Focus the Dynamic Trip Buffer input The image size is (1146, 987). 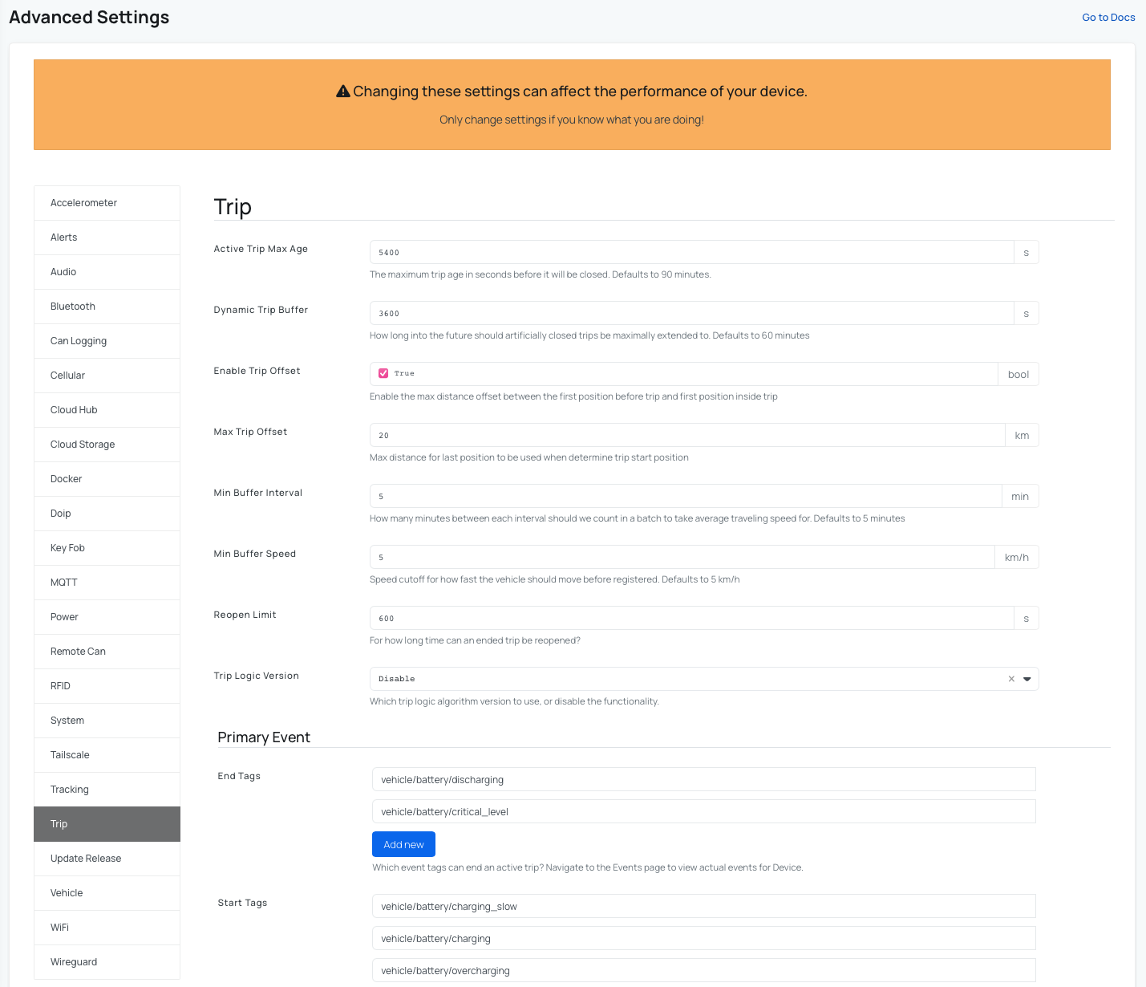click(691, 314)
